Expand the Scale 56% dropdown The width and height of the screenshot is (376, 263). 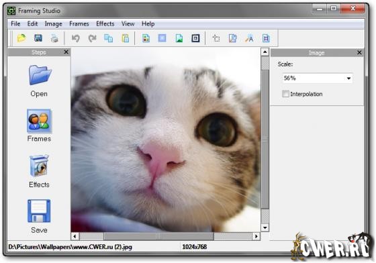tap(348, 78)
